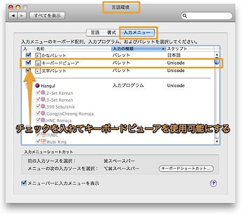This screenshot has height=214, width=242.
Task: Enable the Hangul input checkbox
Action: pyautogui.click(x=27, y=85)
